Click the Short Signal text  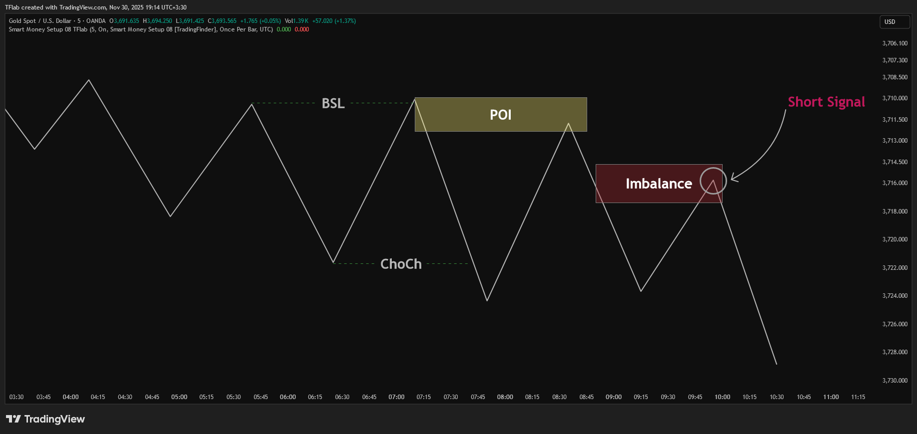(x=826, y=102)
